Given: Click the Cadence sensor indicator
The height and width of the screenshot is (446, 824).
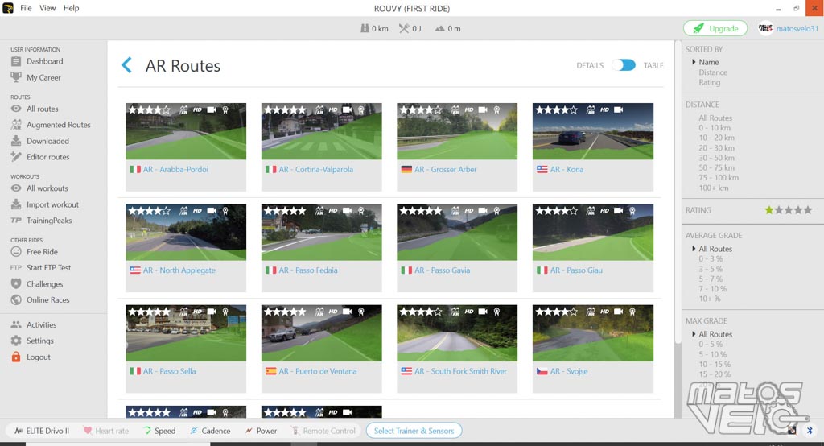Looking at the screenshot, I should 210,431.
